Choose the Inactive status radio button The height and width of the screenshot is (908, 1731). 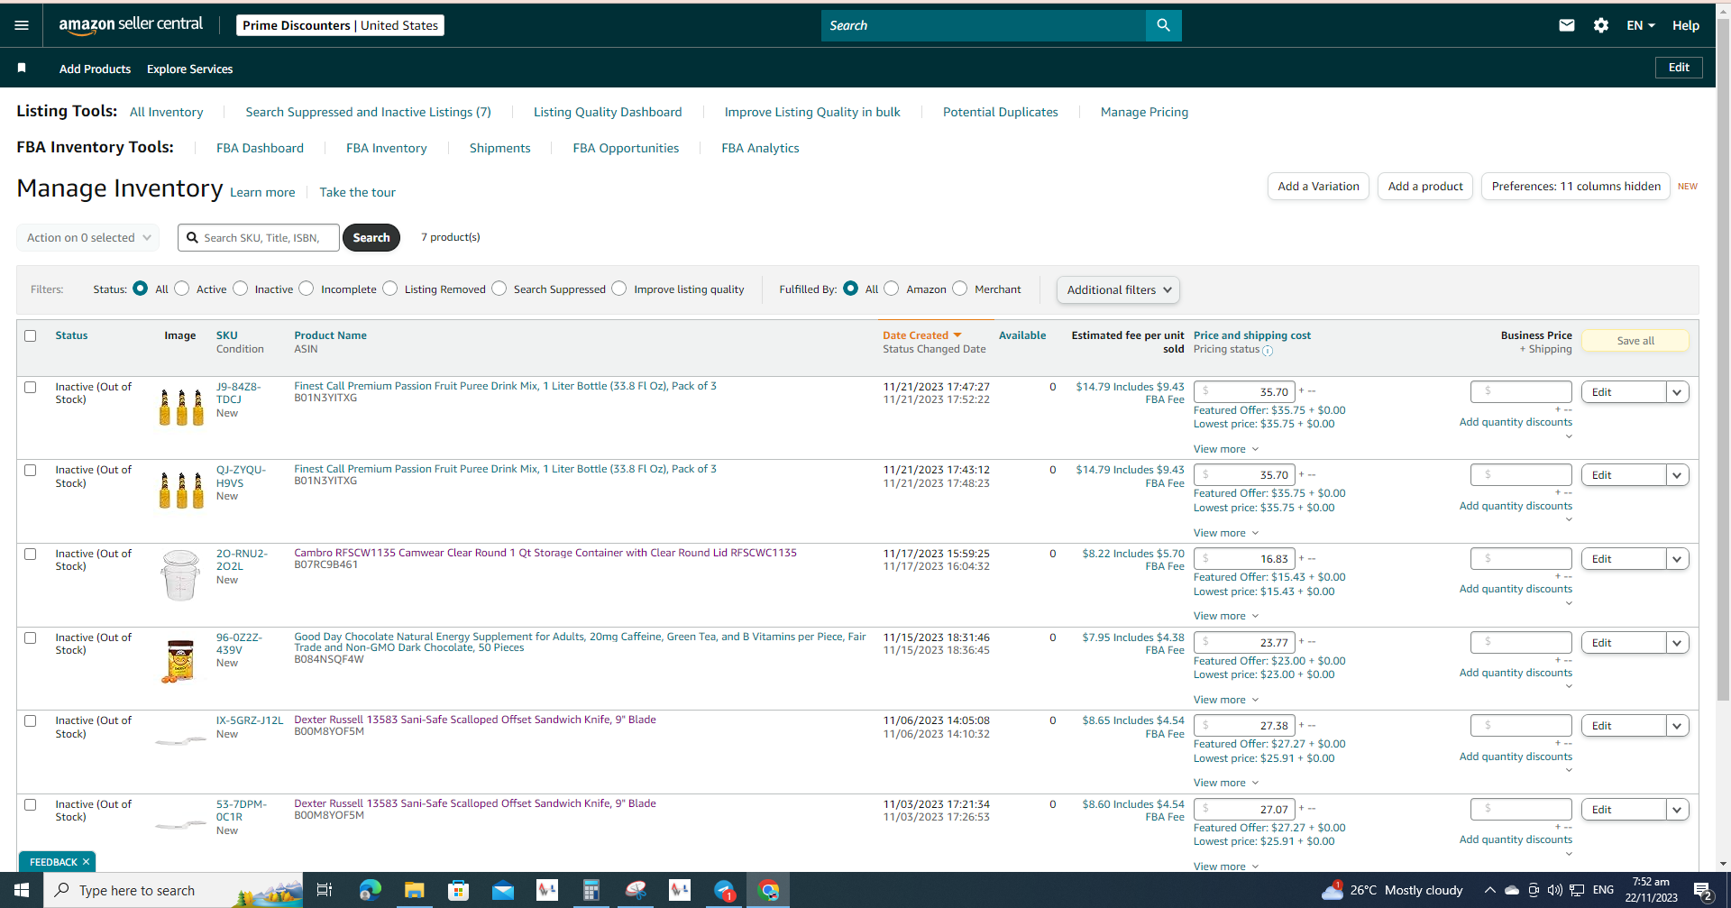240,289
